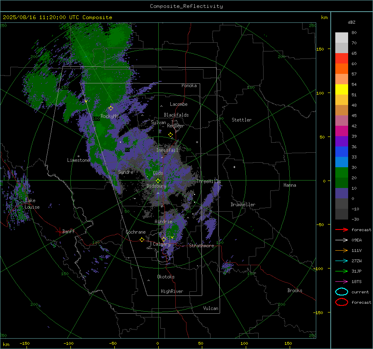Click the Lake Louise label

coord(32,204)
